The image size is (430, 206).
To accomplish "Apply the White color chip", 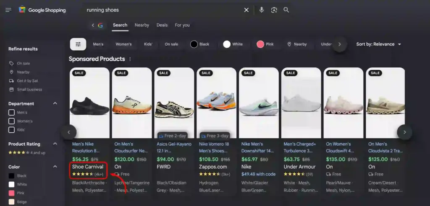I will pos(233,44).
